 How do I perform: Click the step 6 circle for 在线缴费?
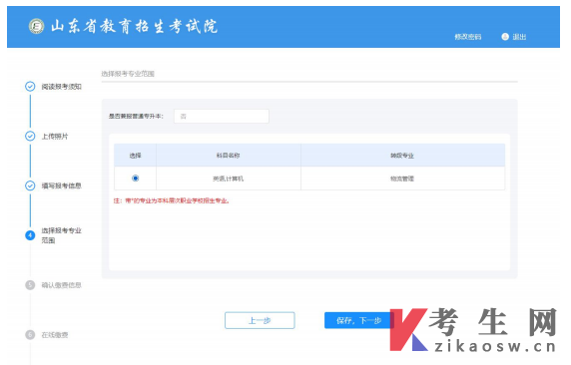click(x=30, y=334)
